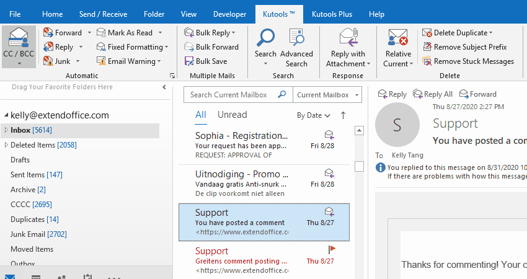This screenshot has width=527, height=279.
Task: Open the File menu
Action: point(15,14)
